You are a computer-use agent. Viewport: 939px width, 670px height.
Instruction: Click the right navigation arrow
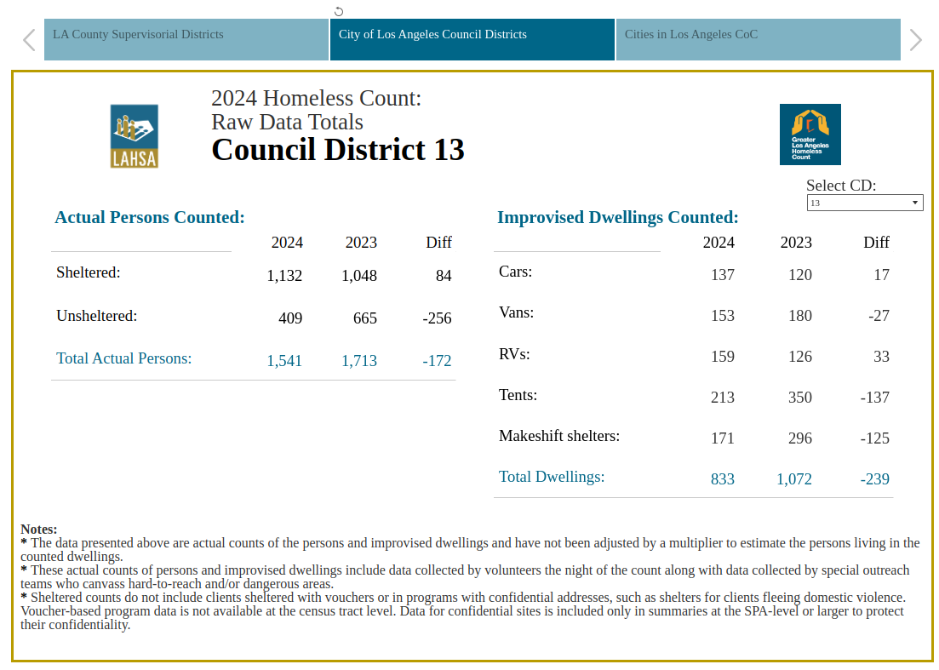click(915, 39)
